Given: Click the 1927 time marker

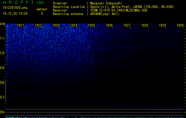Looking at the screenshot, I should (127, 25).
